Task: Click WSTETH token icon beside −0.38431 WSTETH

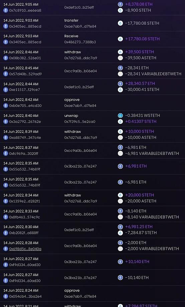Action: (x=121, y=116)
